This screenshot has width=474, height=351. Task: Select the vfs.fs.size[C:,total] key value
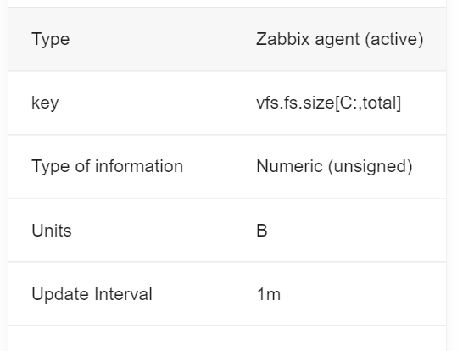[329, 103]
